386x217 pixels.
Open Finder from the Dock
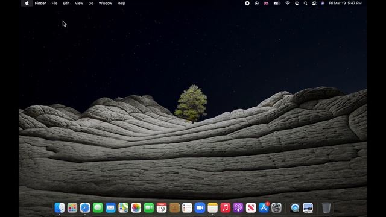(60, 207)
